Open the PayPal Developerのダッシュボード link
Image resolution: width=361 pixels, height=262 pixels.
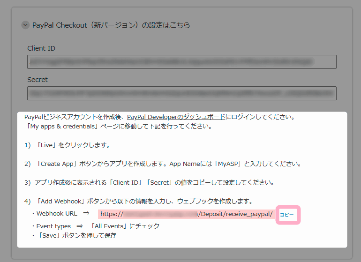[x=176, y=117]
